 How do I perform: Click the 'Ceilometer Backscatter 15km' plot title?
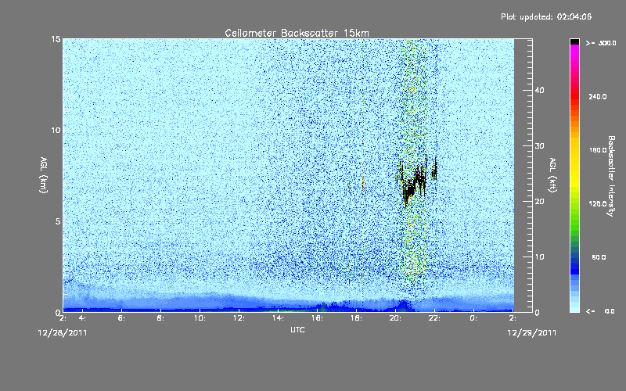(x=297, y=33)
